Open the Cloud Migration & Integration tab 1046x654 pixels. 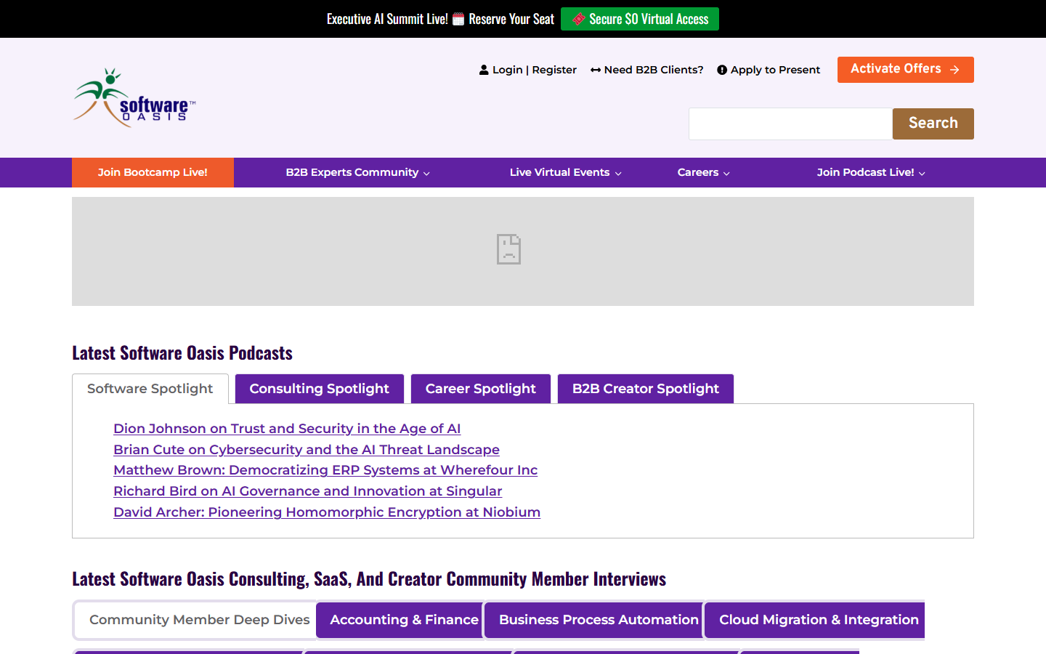tap(815, 620)
